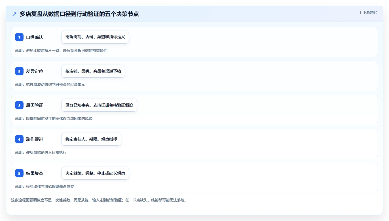Screen dimensions: 389x221
Task: Click the title 多店复盘从数据口径到行动验证的五个决策节点
Action: coord(79,14)
